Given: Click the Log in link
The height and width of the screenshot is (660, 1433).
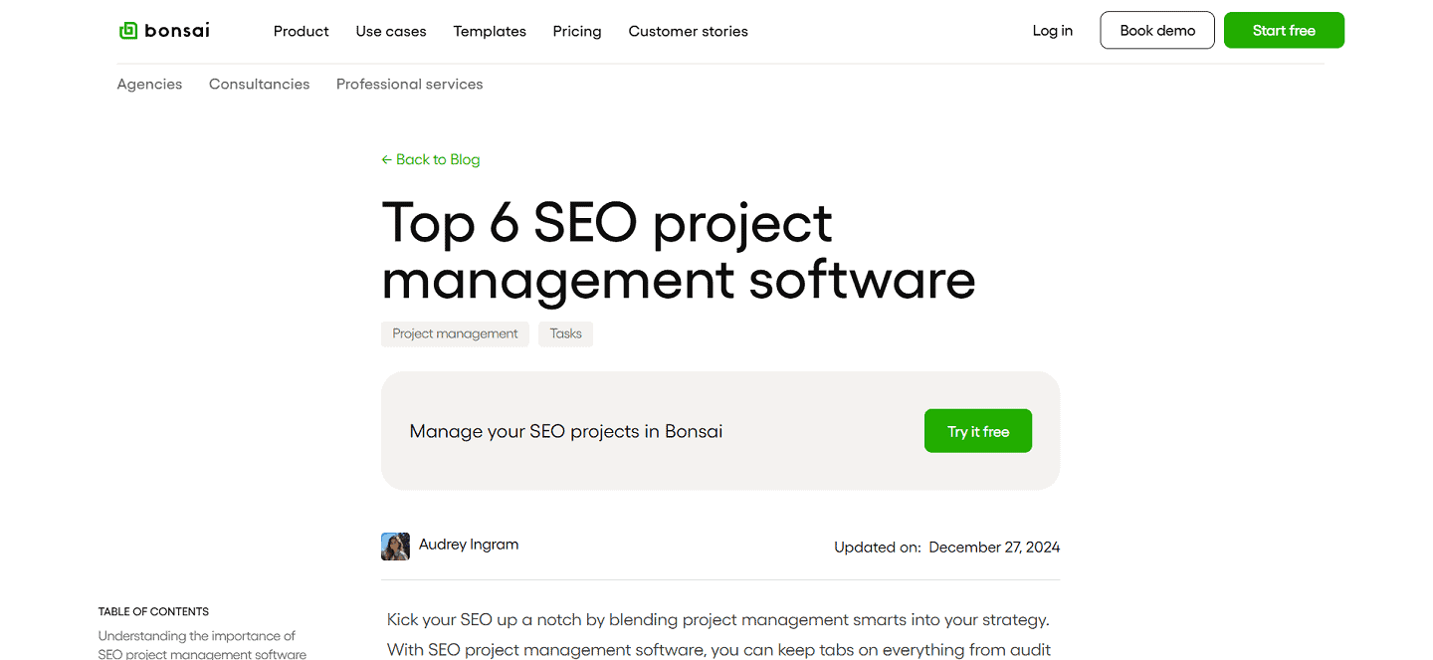Looking at the screenshot, I should 1052,31.
